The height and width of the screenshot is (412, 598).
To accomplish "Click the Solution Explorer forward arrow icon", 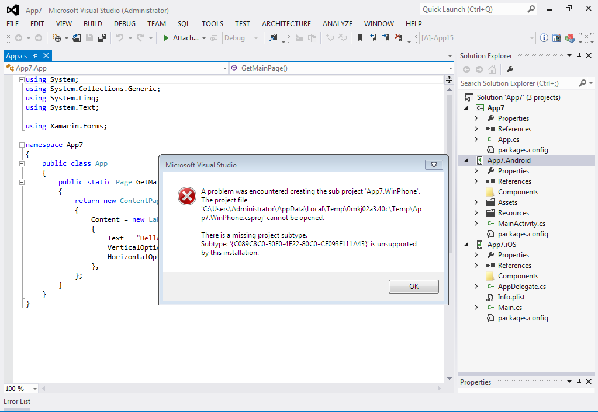I will (479, 69).
